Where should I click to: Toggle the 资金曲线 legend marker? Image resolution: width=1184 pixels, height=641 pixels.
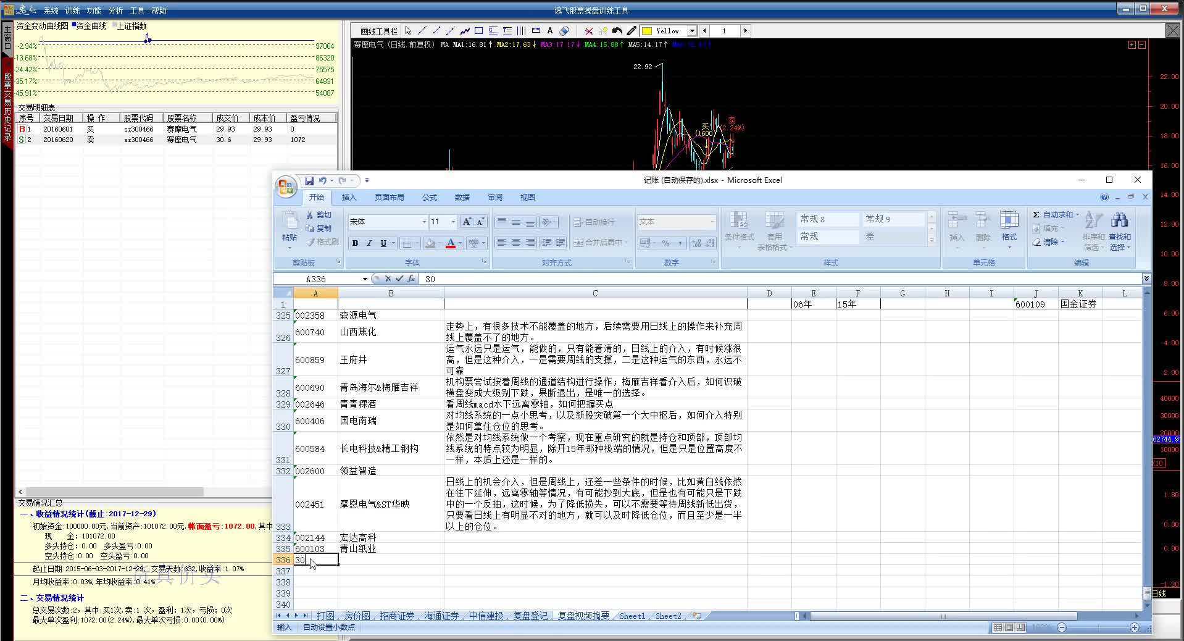[73, 25]
